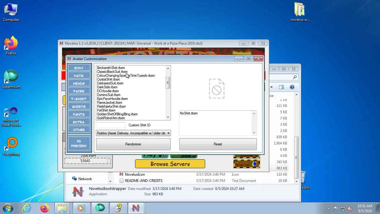Click the taskbar clock showing 10:31 AM
The height and width of the screenshot is (214, 380).
point(365,208)
